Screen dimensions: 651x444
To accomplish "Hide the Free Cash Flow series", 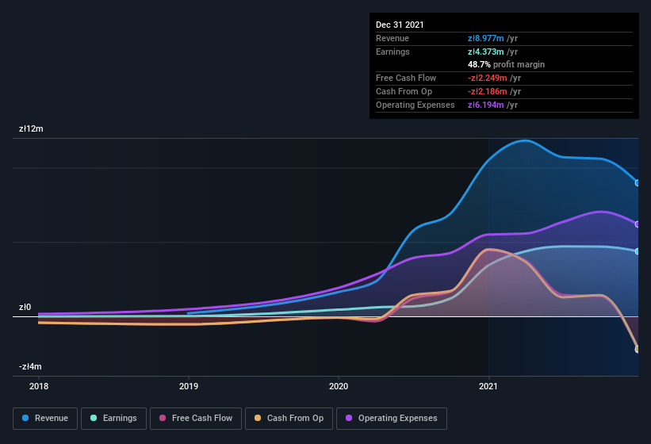I will pos(196,419).
